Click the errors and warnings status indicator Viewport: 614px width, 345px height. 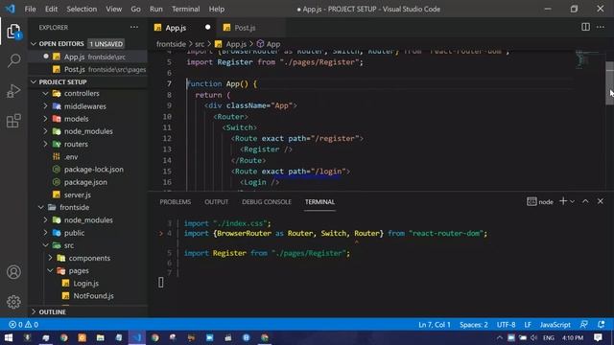(x=23, y=324)
